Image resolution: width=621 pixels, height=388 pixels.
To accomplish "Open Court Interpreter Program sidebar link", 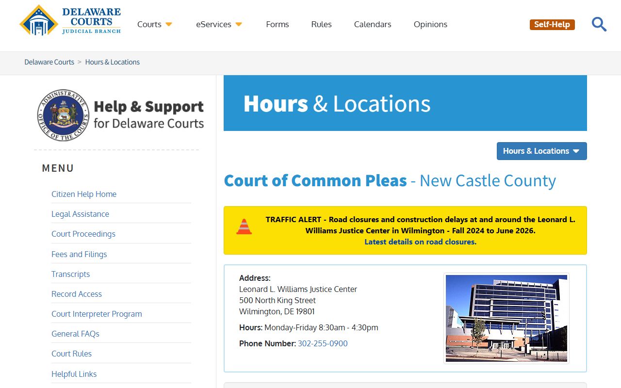I will (x=97, y=314).
